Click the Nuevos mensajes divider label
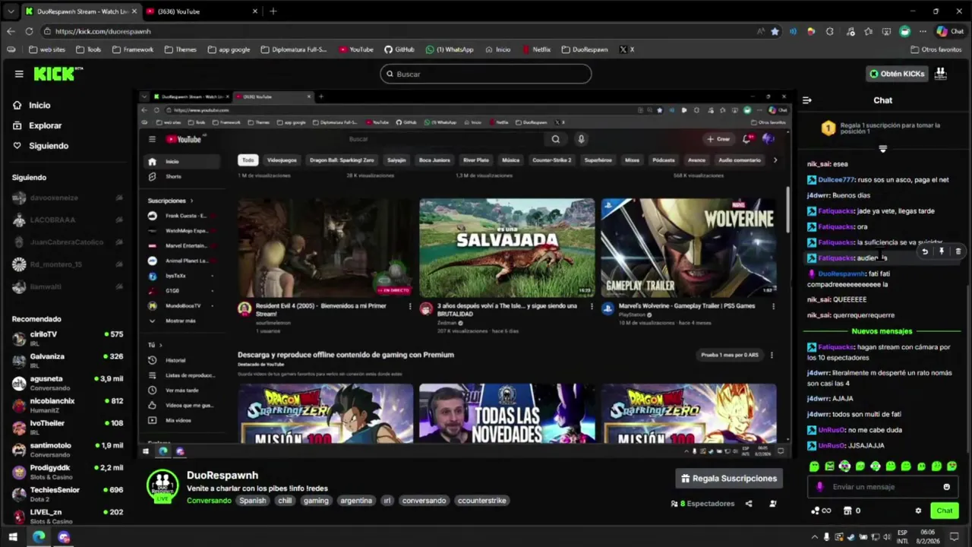Screen dimensions: 972x547 click(x=882, y=331)
